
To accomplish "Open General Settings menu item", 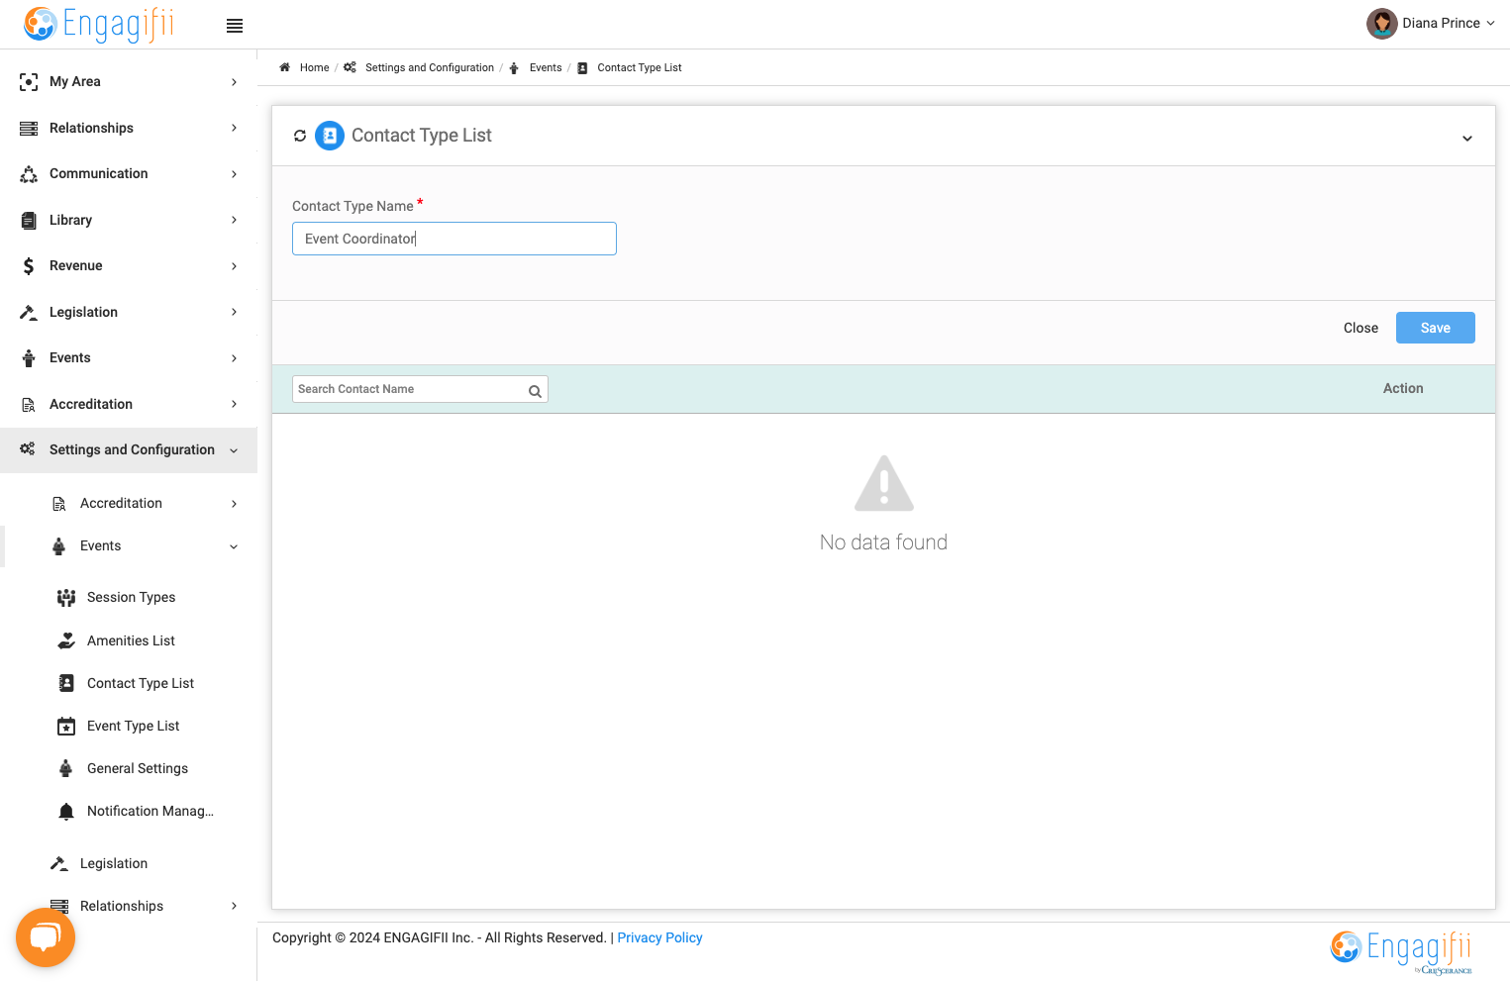I will pyautogui.click(x=138, y=769).
